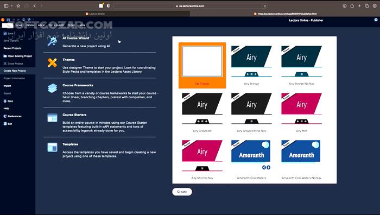Click the browser bookmark star icon
This screenshot has width=380, height=215.
(18, 6)
